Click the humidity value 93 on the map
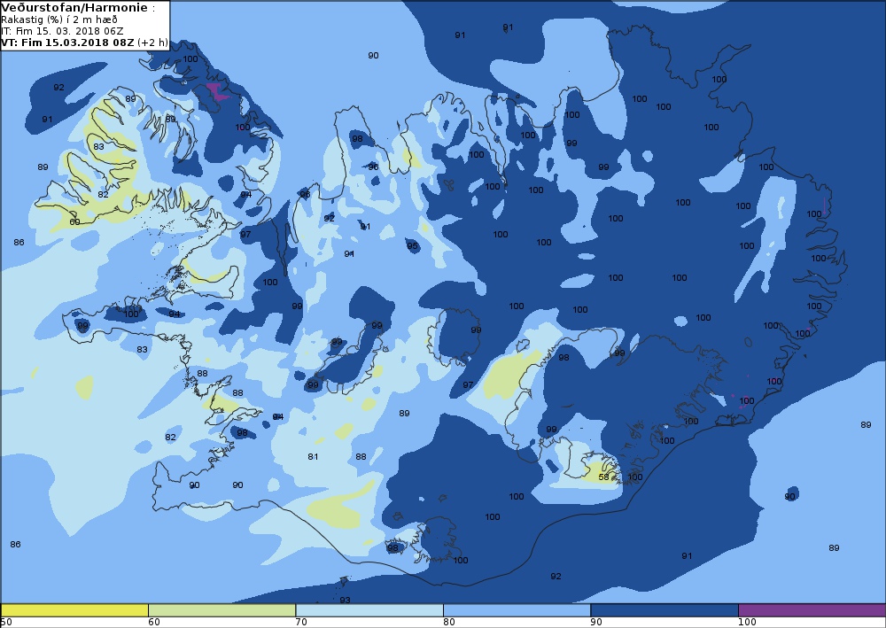Viewport: 886px width, 628px height. 345,600
